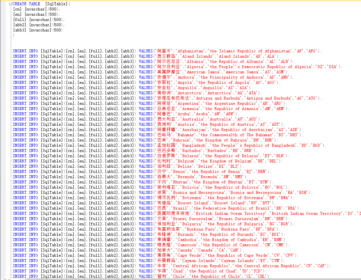Click the CREATE keyword on the first line
Image resolution: width=361 pixels, height=280 pixels.
pyautogui.click(x=20, y=4)
